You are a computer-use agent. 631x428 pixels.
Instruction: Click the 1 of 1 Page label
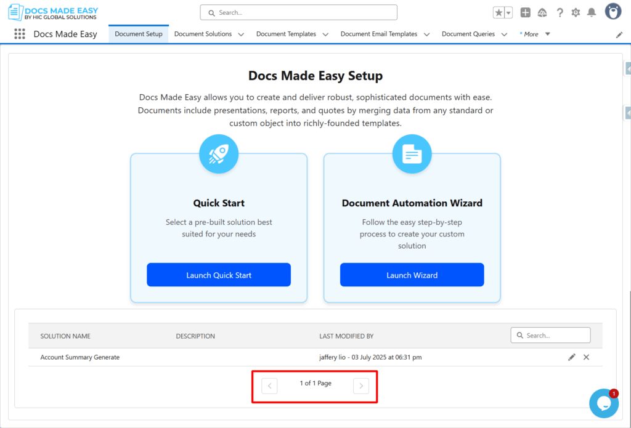click(x=315, y=383)
